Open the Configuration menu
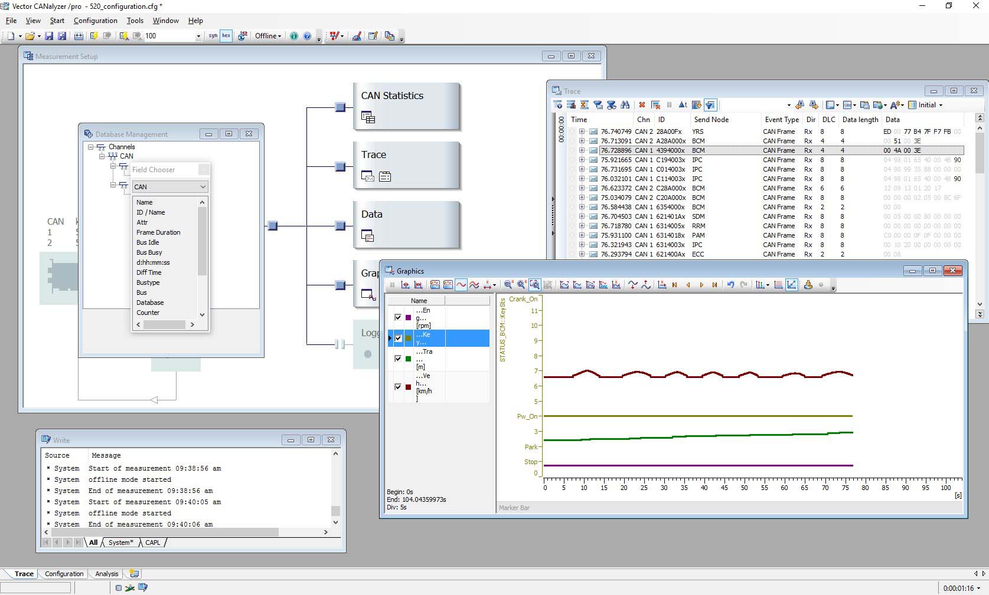The height and width of the screenshot is (595, 989). click(x=96, y=21)
